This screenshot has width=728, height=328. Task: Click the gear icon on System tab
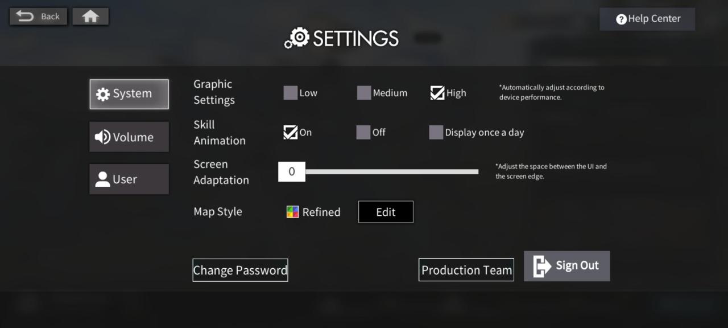(x=103, y=95)
